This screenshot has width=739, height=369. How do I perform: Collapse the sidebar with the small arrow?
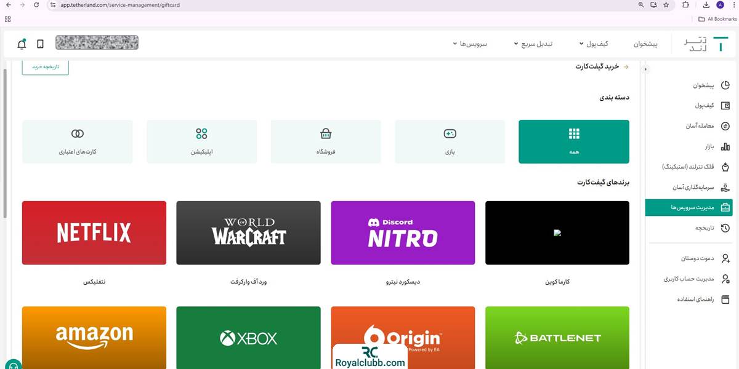[x=645, y=69]
